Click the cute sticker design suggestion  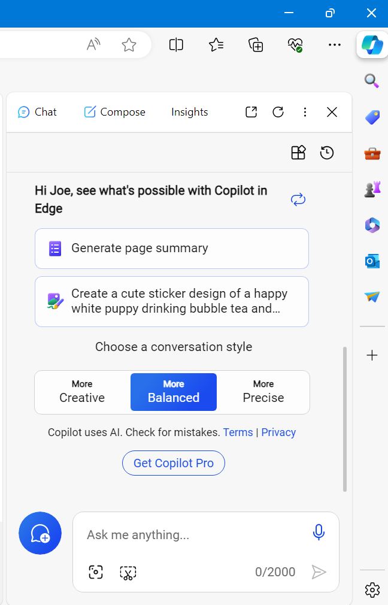coord(172,301)
